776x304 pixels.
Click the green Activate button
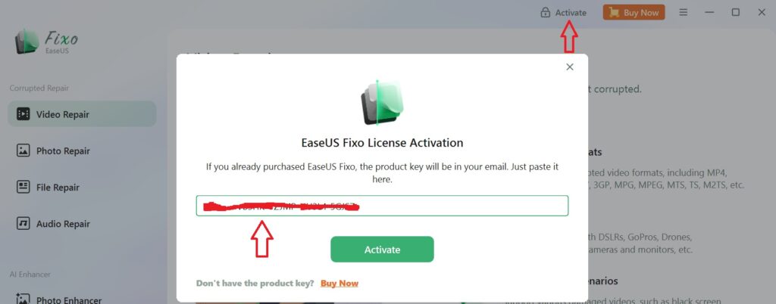click(382, 250)
